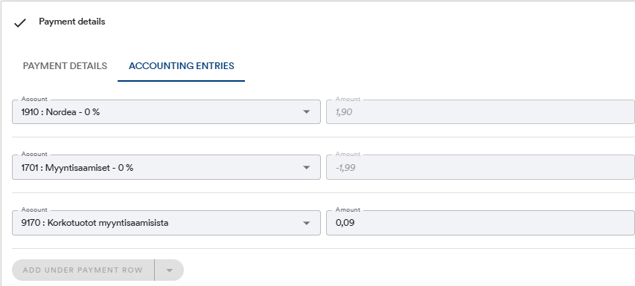
Task: Focus the amount field containing 0,09
Action: tap(480, 223)
